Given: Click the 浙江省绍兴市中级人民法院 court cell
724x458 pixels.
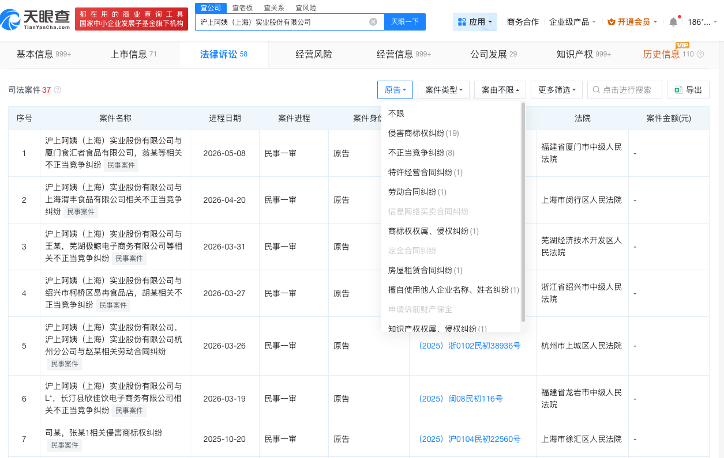Looking at the screenshot, I should tap(582, 293).
